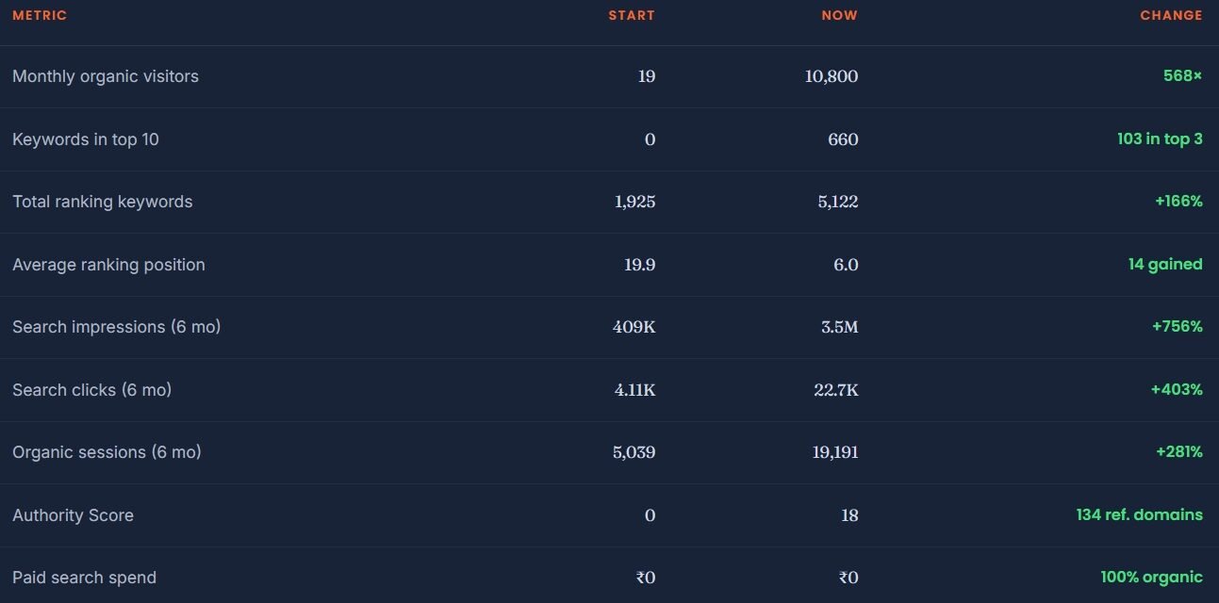The height and width of the screenshot is (603, 1219).
Task: Click the 103 in top 3 value
Action: pos(1160,139)
